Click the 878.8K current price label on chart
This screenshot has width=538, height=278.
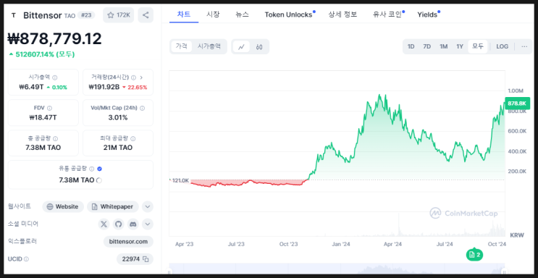click(x=517, y=104)
